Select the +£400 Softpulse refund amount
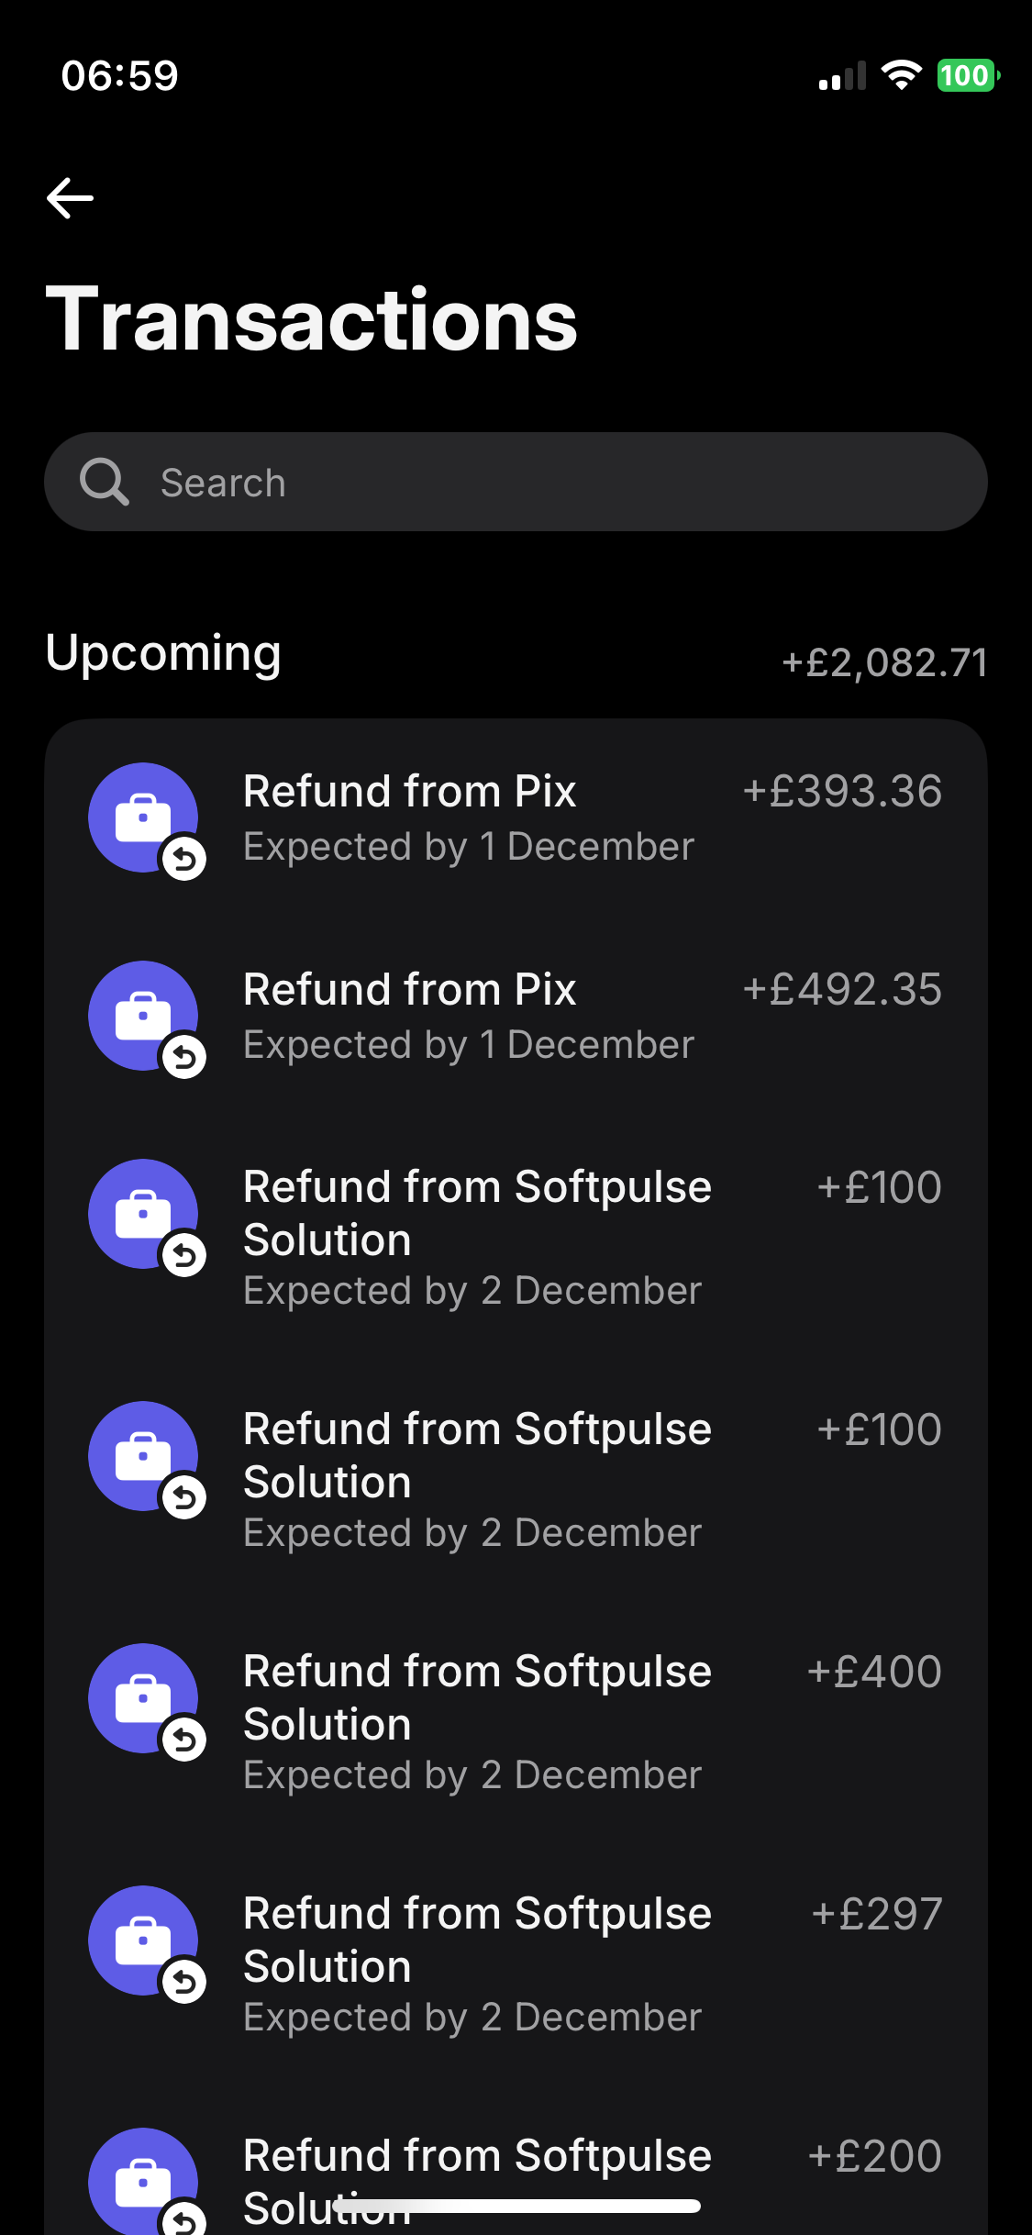The image size is (1032, 2235). (873, 1672)
